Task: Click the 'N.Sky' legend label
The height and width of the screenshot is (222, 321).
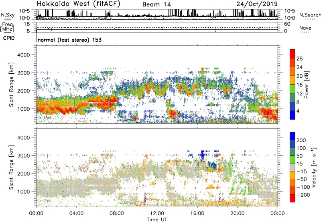Action: click(8, 15)
